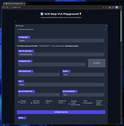Click the Refresh checkpoint button
Screen dimensions: 124x126
click(x=97, y=63)
